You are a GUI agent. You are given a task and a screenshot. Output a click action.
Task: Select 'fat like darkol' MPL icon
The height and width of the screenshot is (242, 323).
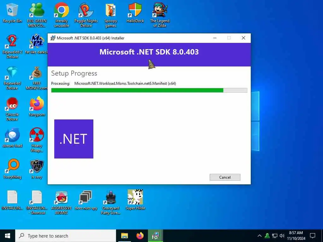[37, 44]
